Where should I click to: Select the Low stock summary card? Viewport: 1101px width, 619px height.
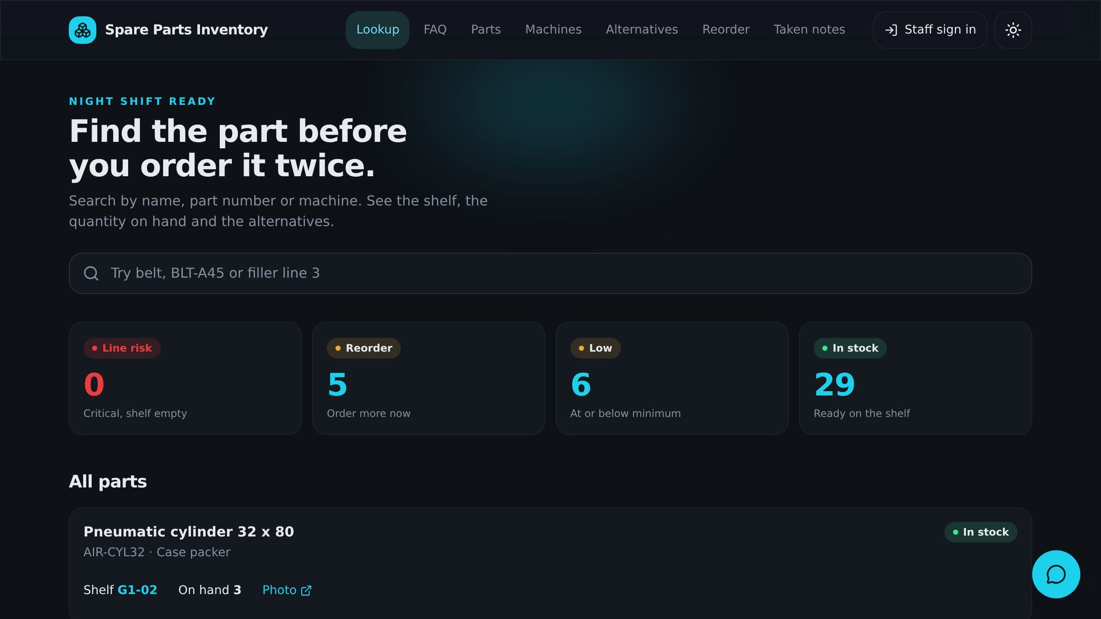click(x=672, y=378)
